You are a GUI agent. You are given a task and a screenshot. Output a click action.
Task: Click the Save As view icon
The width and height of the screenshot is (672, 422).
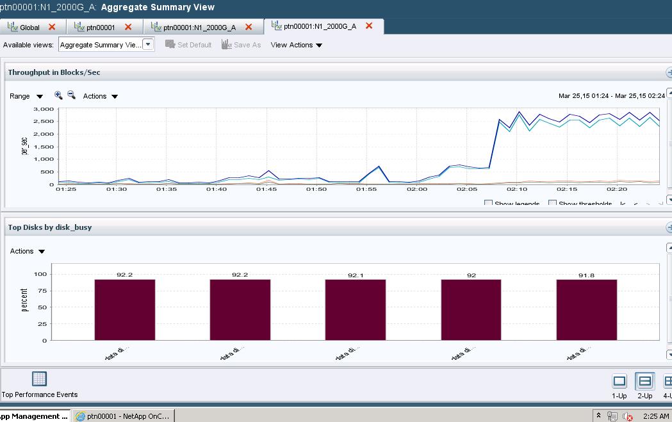point(227,45)
